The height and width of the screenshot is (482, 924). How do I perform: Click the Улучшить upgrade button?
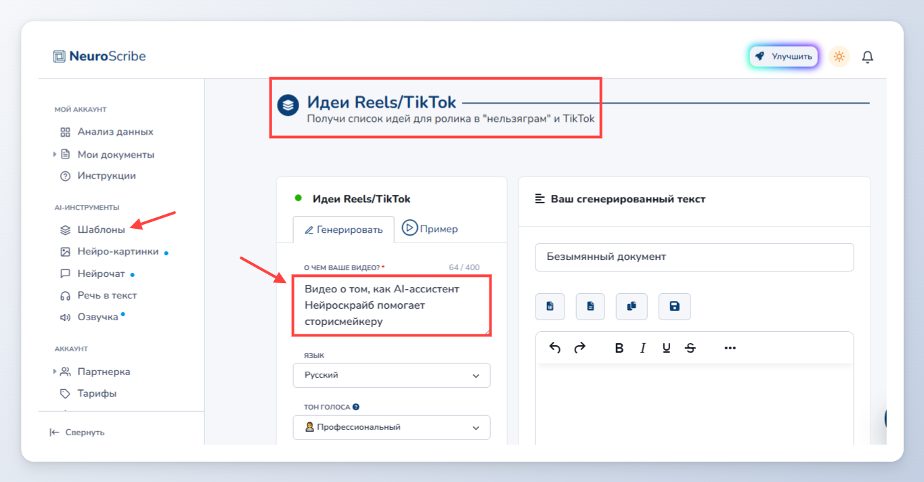tap(784, 57)
